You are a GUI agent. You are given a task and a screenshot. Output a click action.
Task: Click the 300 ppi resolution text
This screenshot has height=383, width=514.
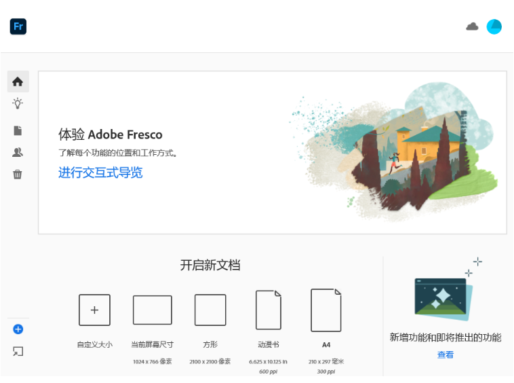point(326,371)
